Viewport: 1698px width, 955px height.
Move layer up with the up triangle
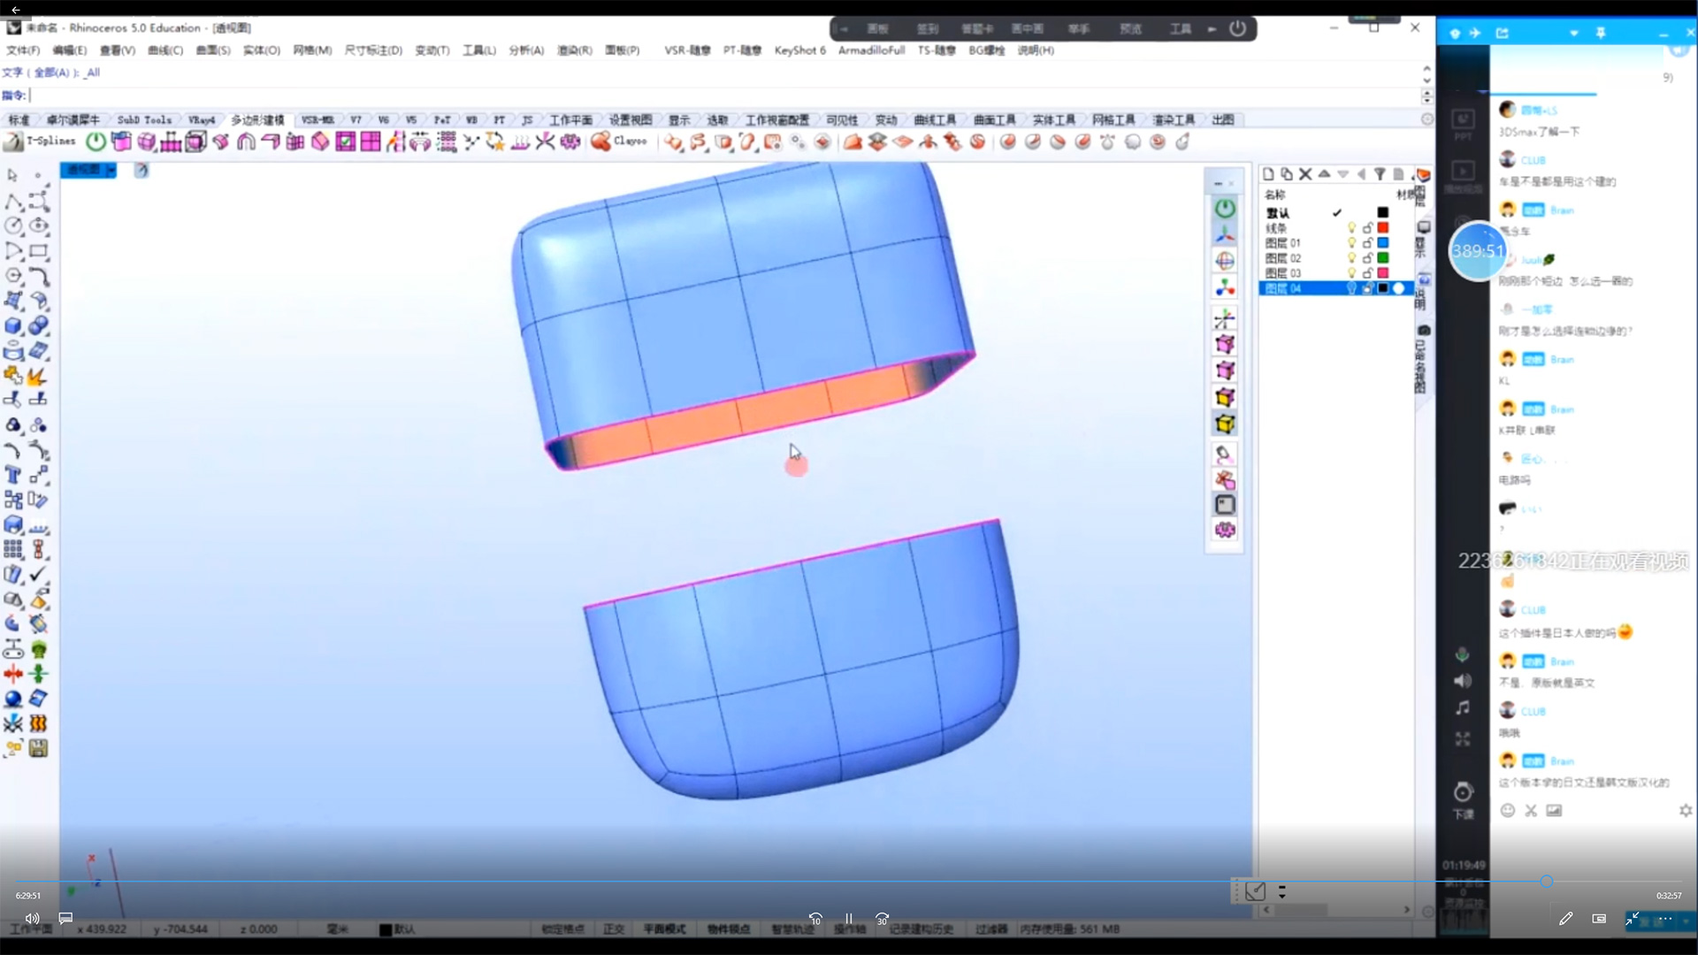[1324, 174]
